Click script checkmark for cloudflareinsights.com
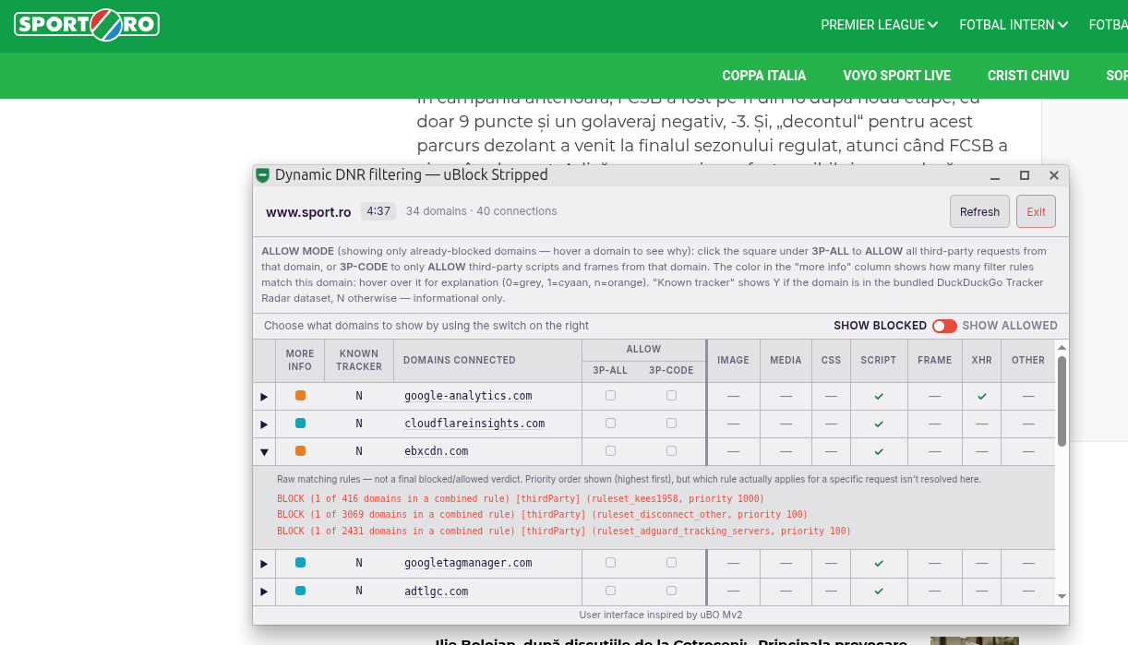The width and height of the screenshot is (1128, 645). click(879, 424)
